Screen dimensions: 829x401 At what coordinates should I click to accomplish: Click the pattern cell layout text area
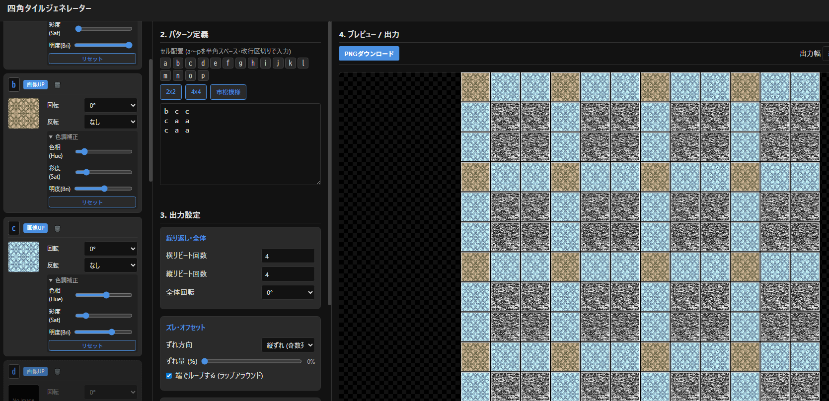click(x=240, y=144)
